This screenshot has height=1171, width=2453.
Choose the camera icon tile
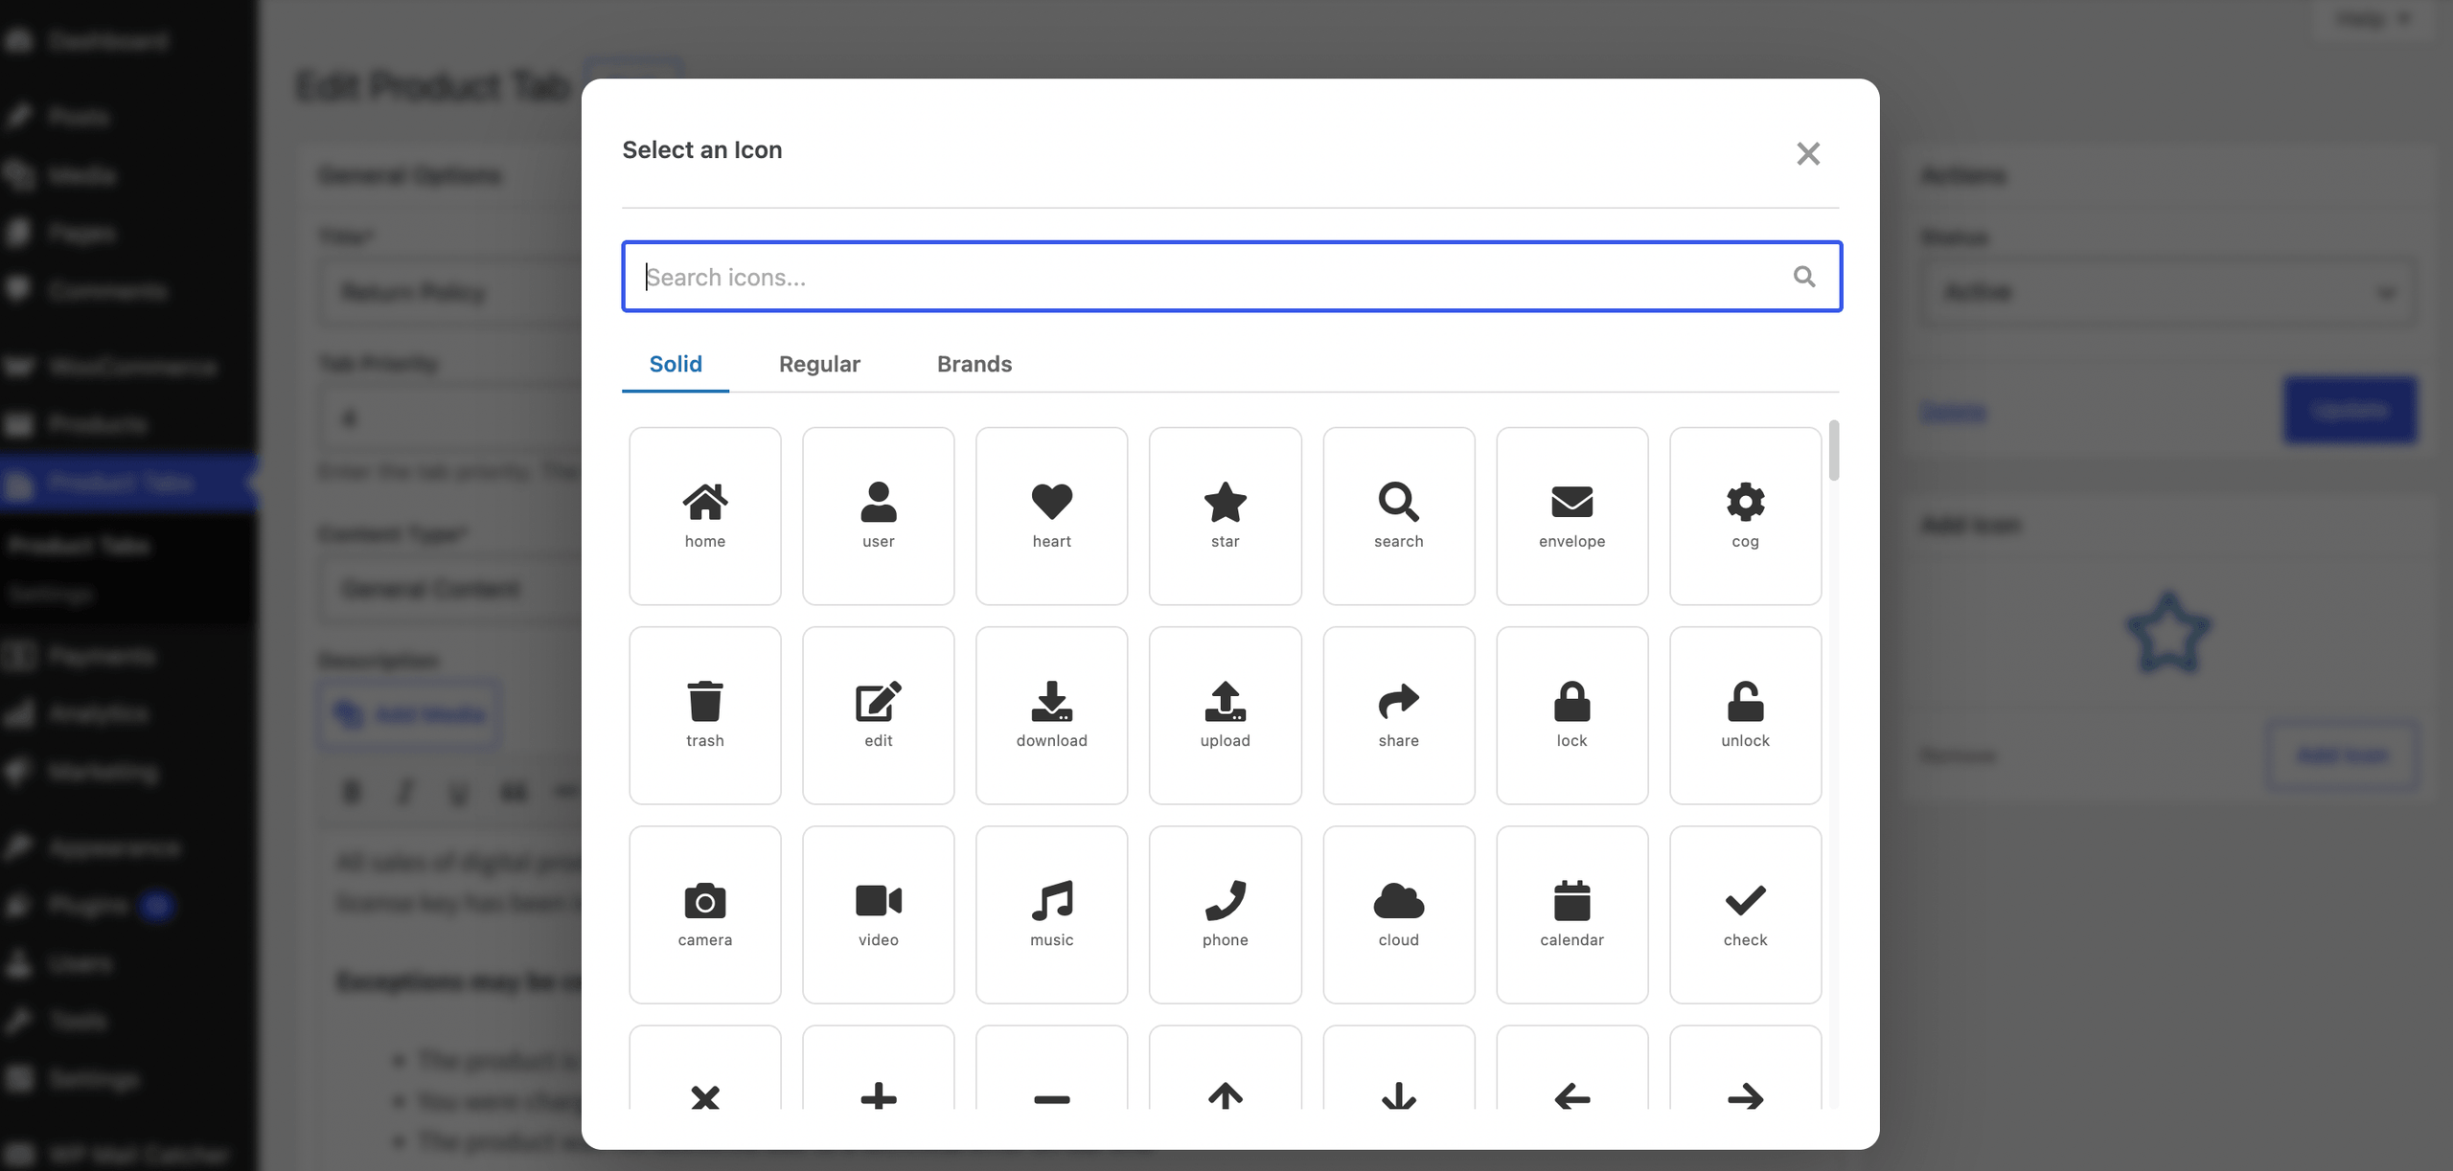click(704, 914)
